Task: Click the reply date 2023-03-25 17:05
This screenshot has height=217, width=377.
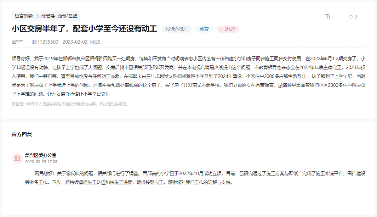Action: tap(41, 162)
